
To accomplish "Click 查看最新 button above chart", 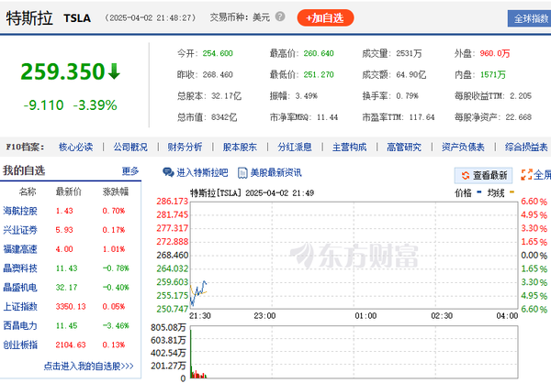I will click(x=483, y=175).
